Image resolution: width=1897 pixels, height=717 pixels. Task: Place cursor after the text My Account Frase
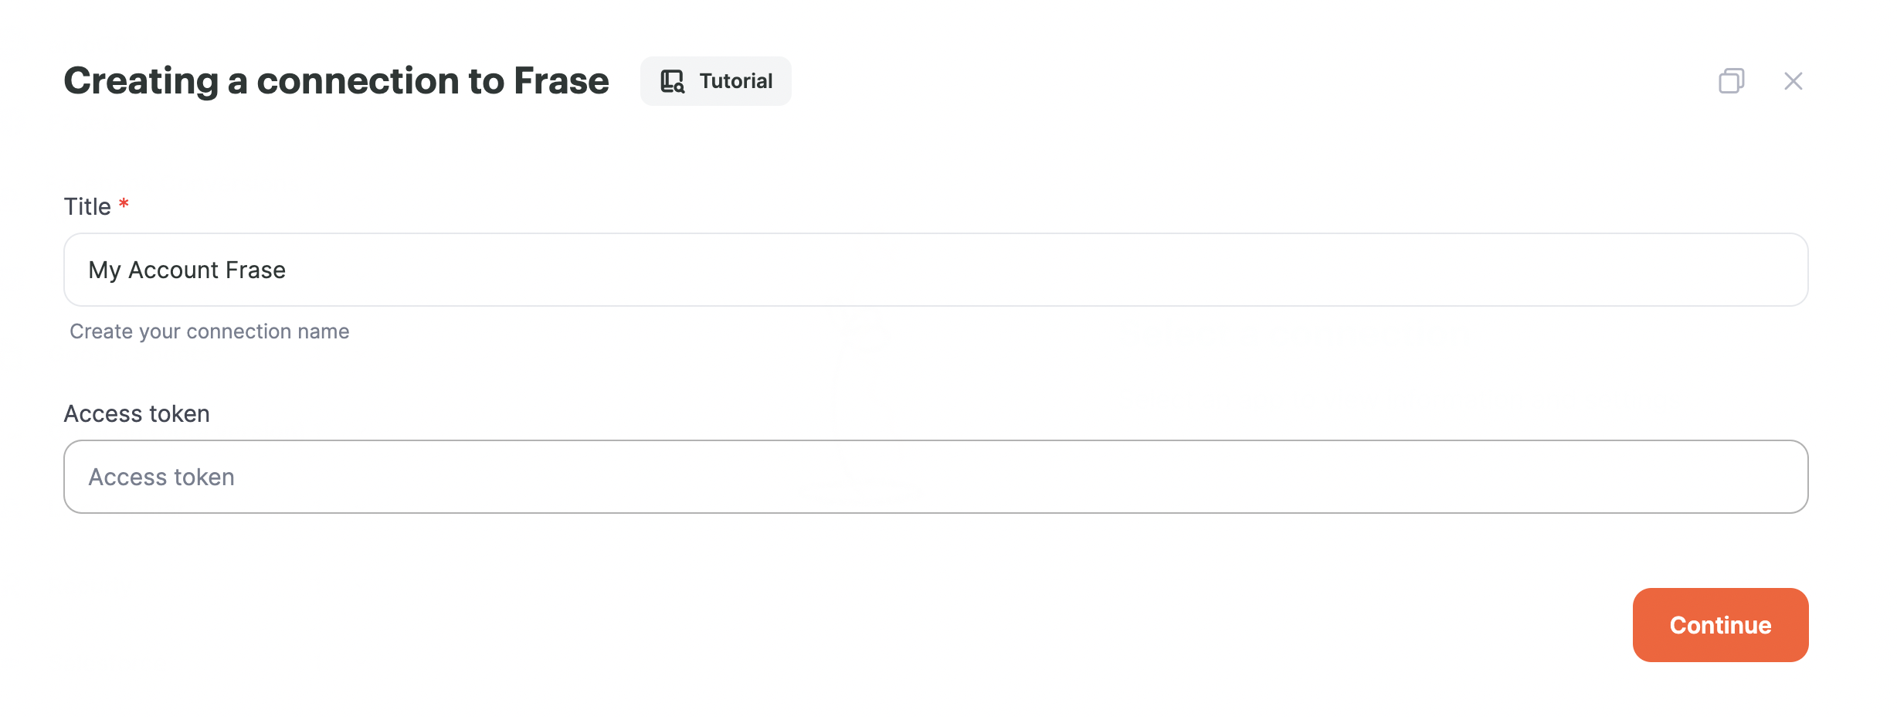(287, 270)
